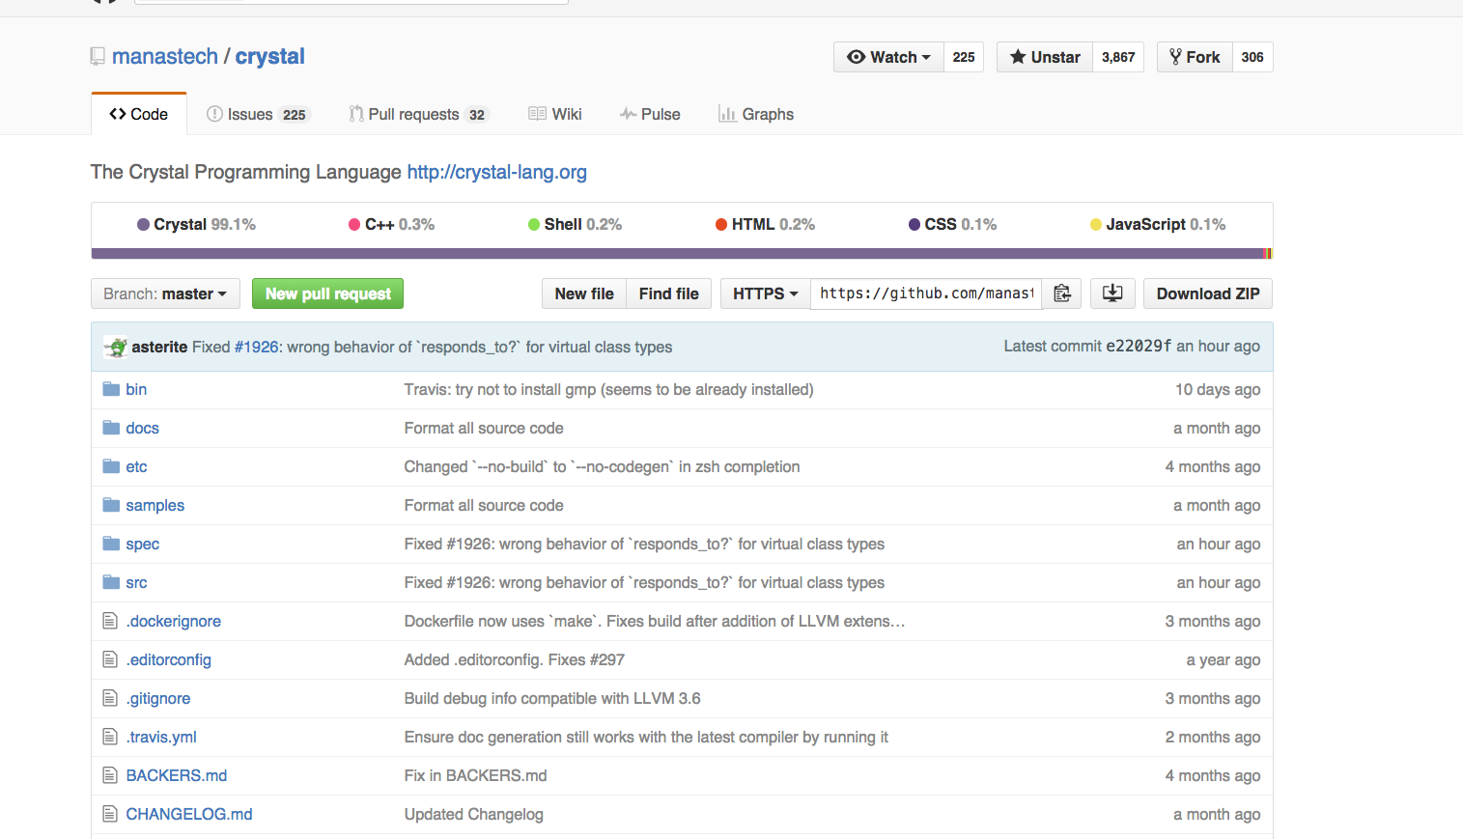
Task: Click the .editorconfig file icon
Action: pyautogui.click(x=110, y=659)
